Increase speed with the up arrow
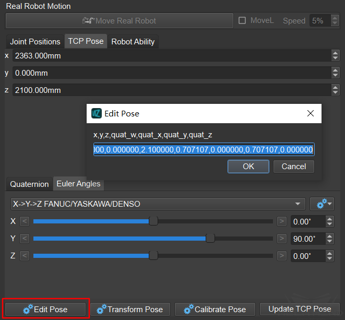This screenshot has height=320, width=345. [x=335, y=18]
